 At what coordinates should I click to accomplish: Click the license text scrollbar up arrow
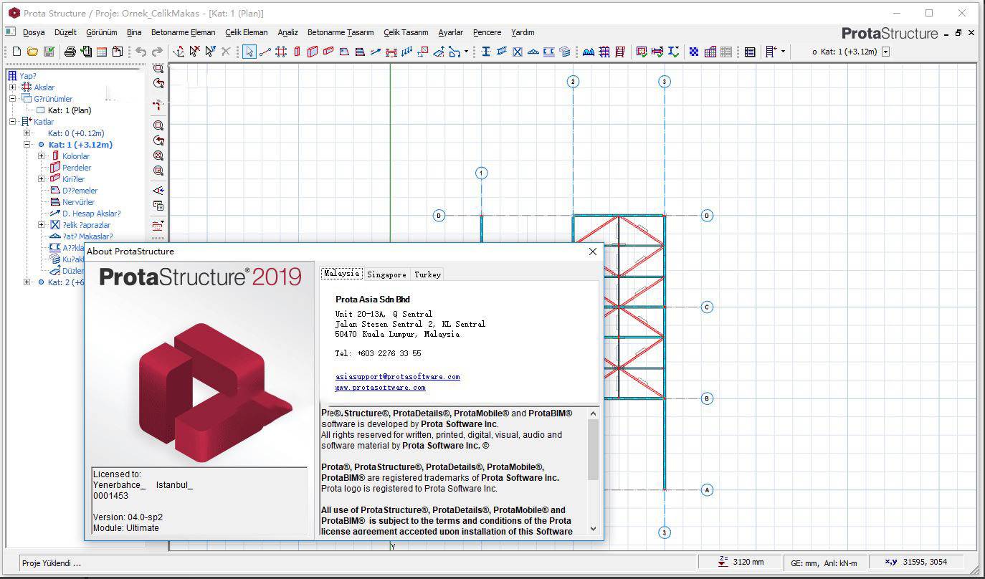tap(593, 413)
